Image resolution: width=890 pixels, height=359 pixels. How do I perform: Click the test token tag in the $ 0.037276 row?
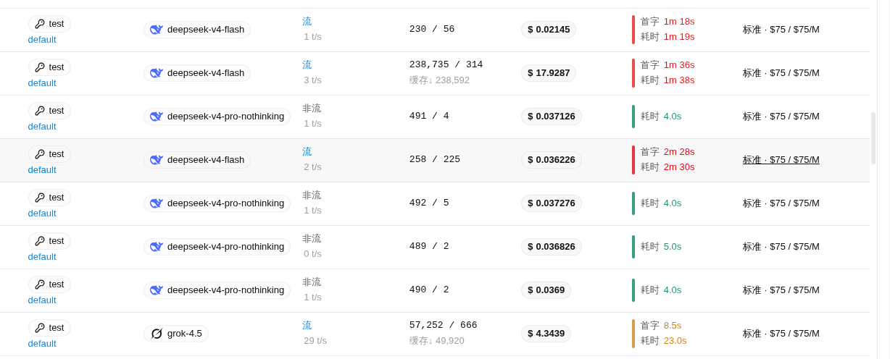pyautogui.click(x=49, y=198)
